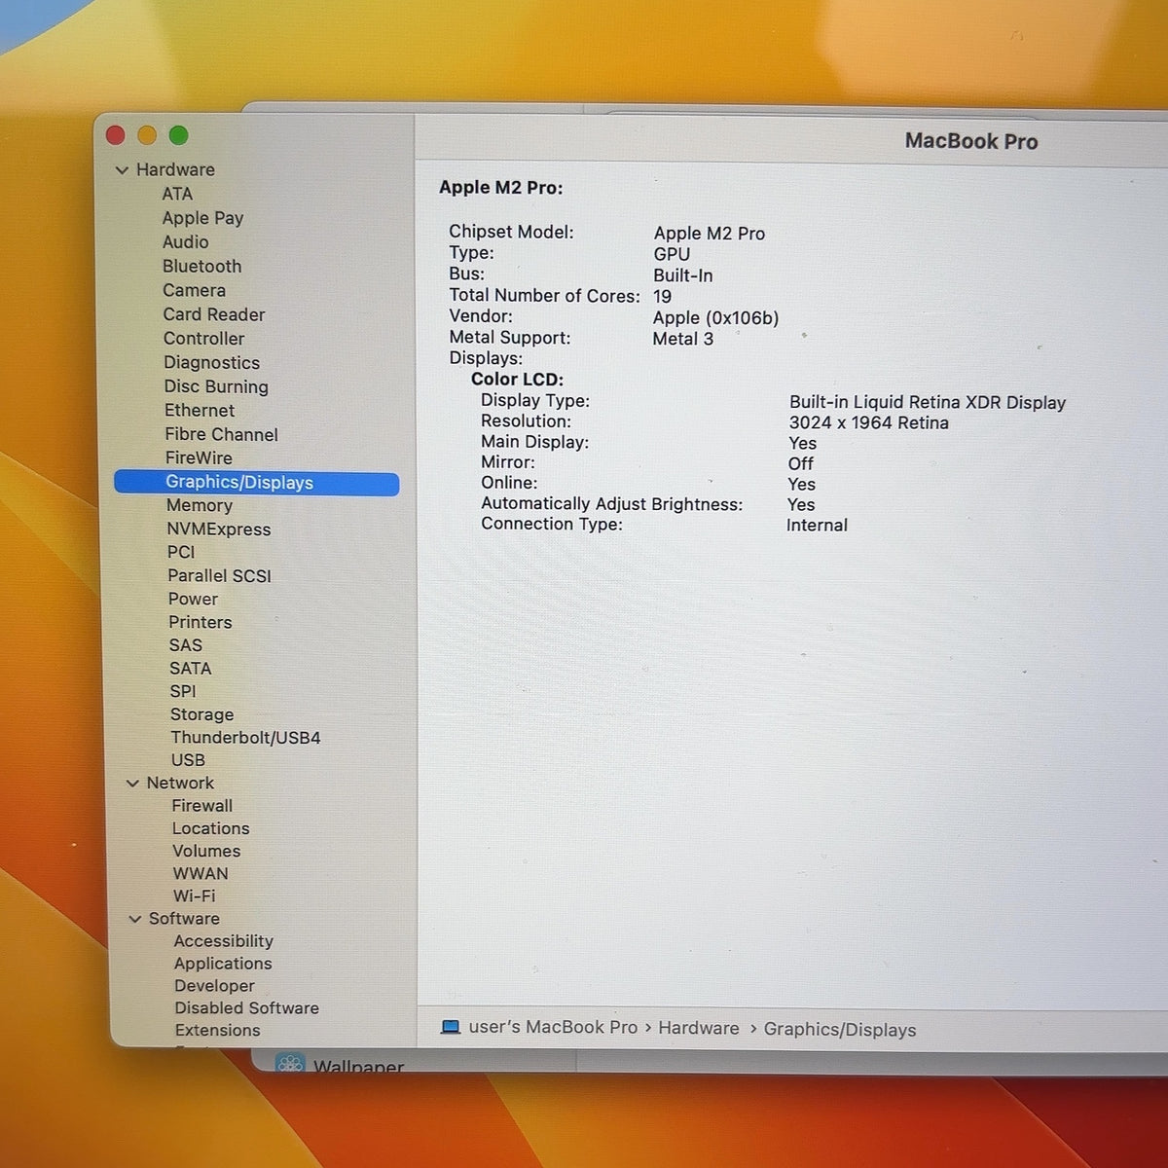Select Wi-Fi under Network
The image size is (1168, 1168).
194,895
